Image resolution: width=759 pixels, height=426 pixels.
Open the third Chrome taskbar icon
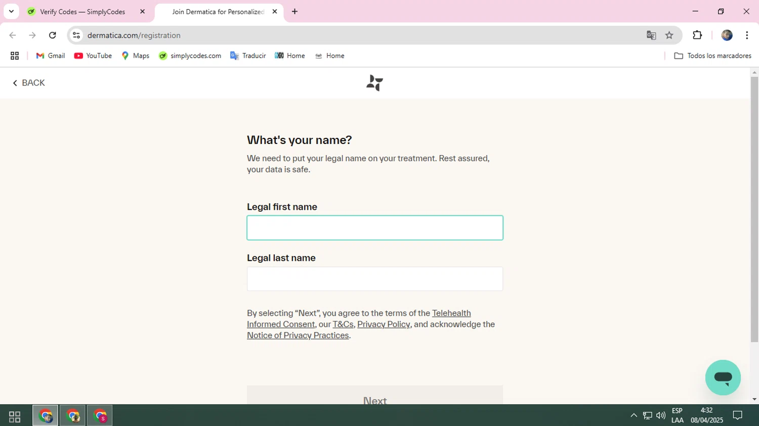[100, 416]
